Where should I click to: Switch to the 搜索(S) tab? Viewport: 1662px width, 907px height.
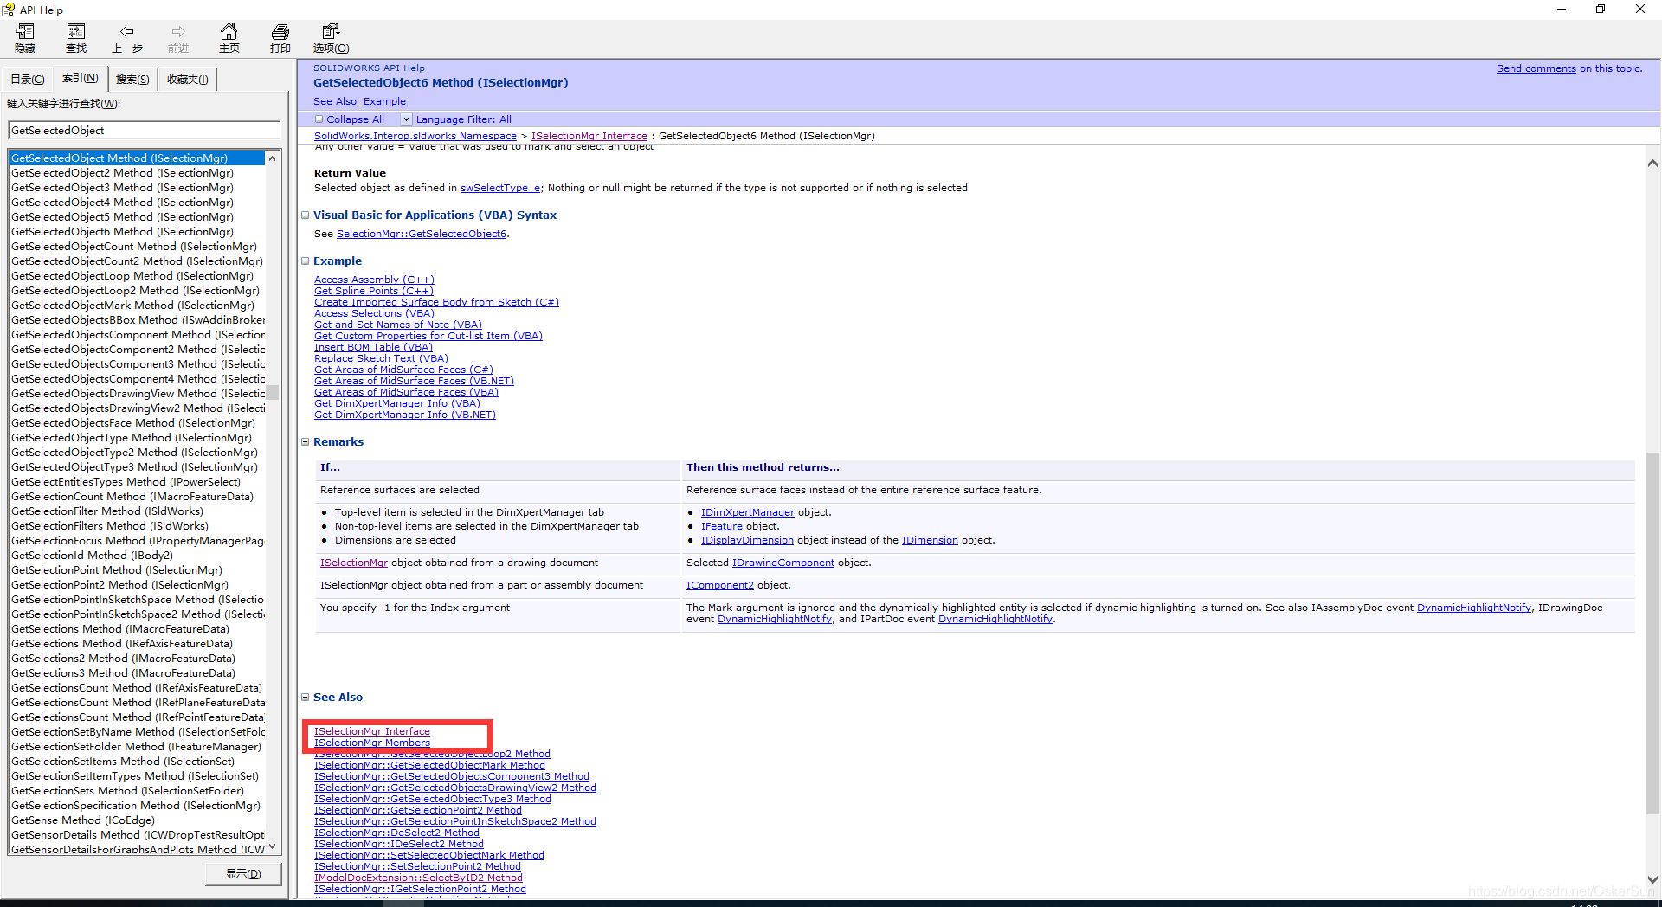(x=132, y=80)
